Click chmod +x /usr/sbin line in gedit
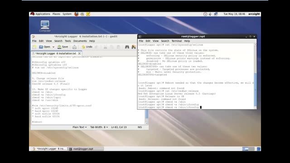Viewport: 290px width, 163px height. [45, 100]
